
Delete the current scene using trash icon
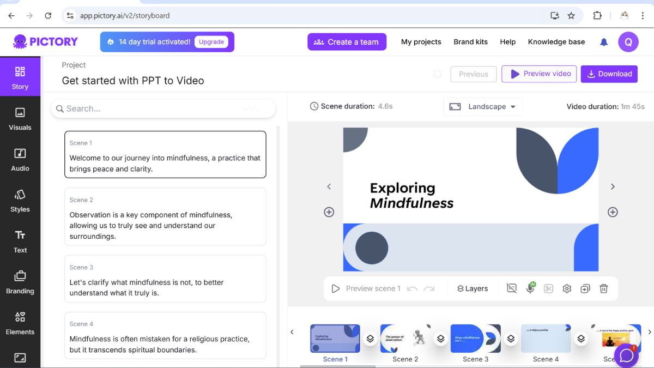[604, 288]
